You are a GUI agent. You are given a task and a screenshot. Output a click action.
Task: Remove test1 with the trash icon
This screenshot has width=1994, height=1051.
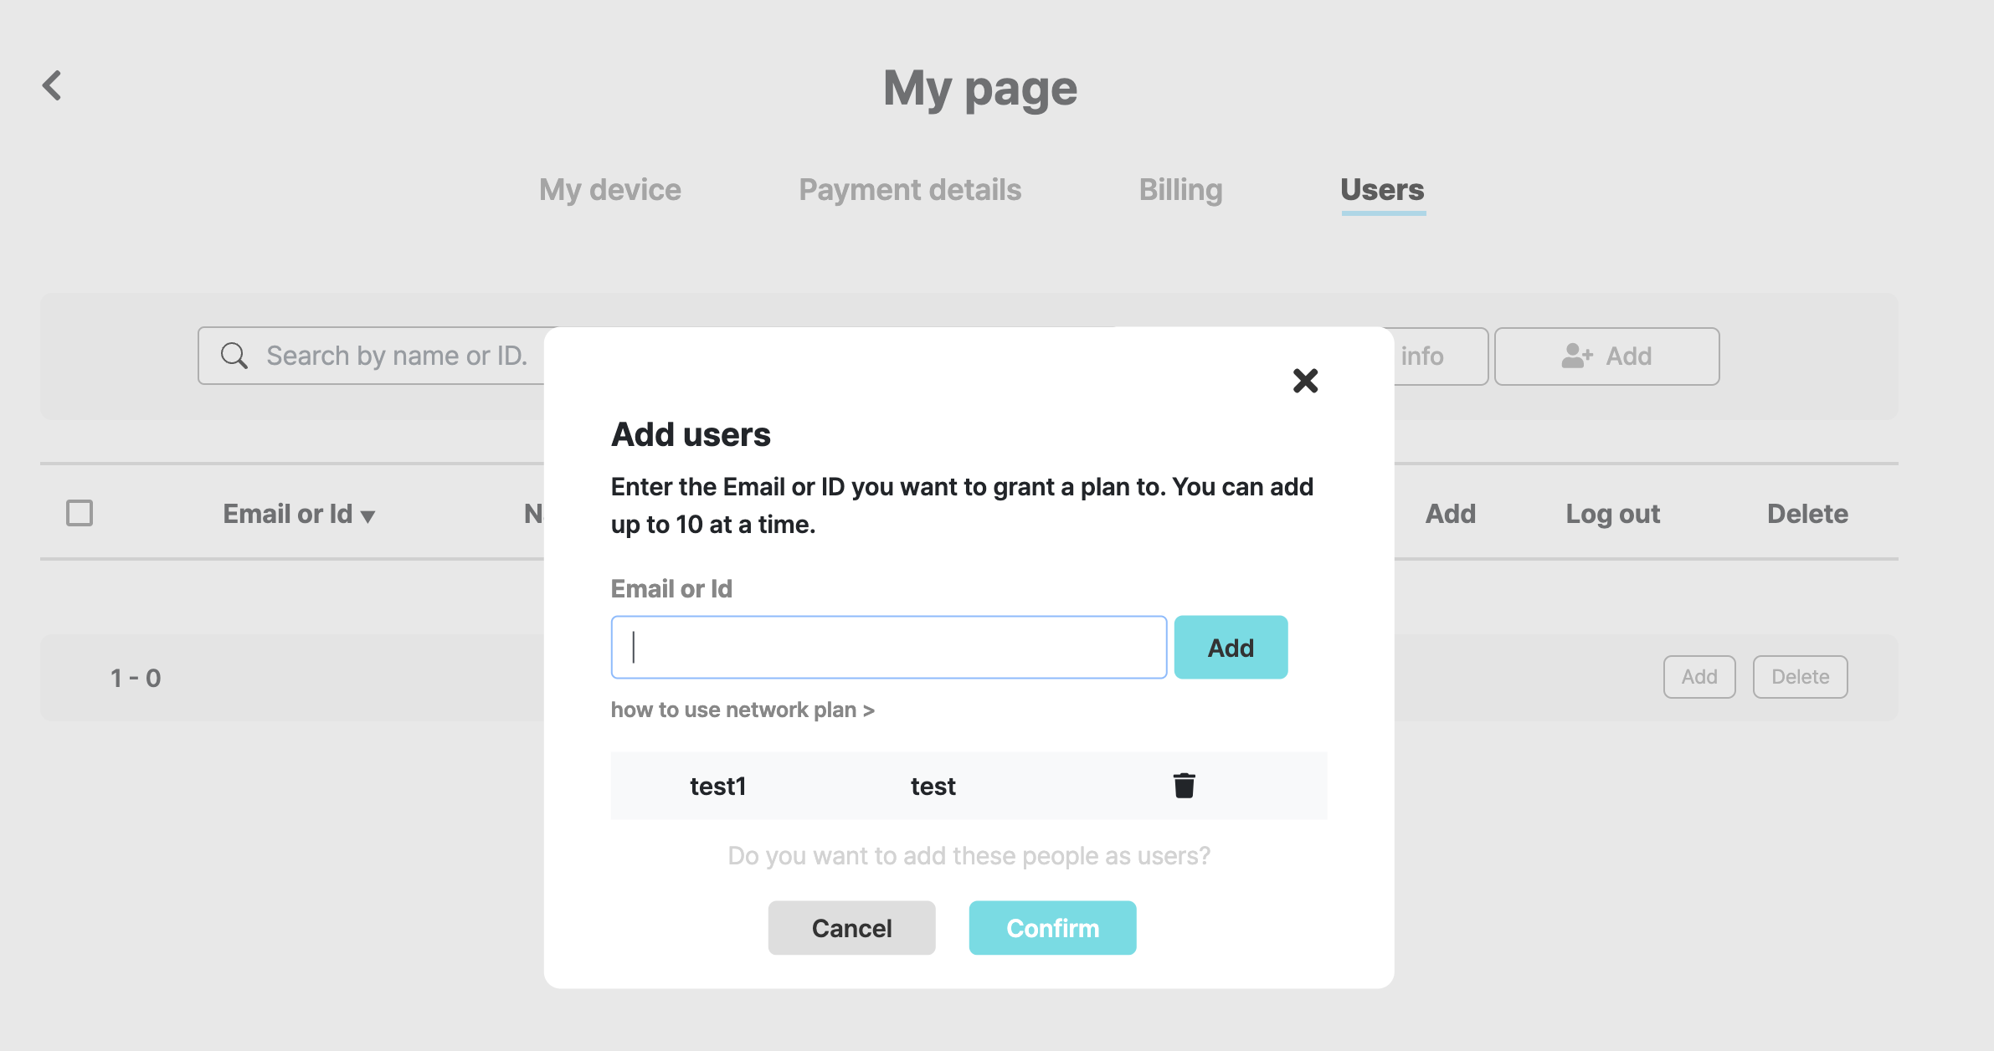[x=1184, y=786]
